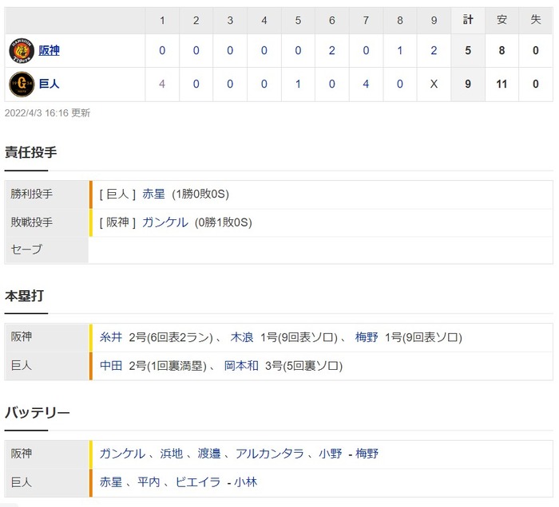This screenshot has width=559, height=507.
Task: Open winning pitcher 赤星 profile
Action: tap(153, 194)
